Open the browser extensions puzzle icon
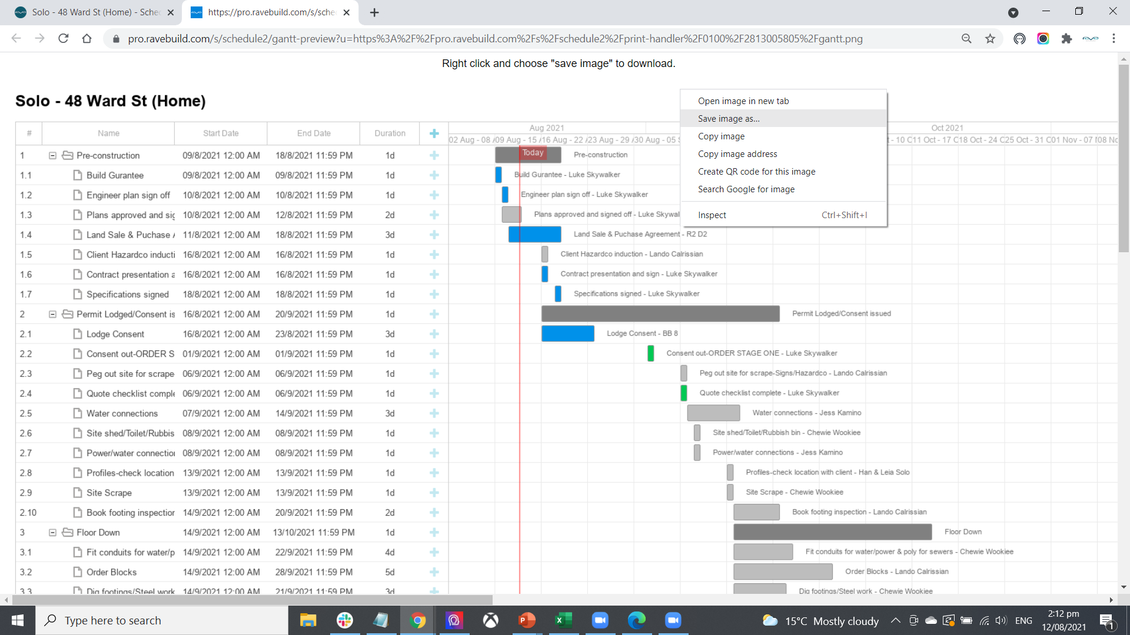The width and height of the screenshot is (1130, 635). click(x=1067, y=39)
